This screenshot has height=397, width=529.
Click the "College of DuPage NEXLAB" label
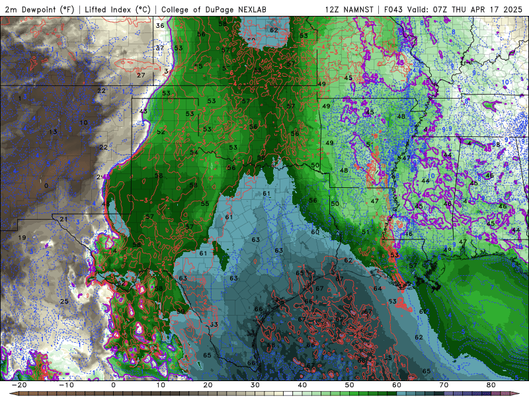pos(214,9)
